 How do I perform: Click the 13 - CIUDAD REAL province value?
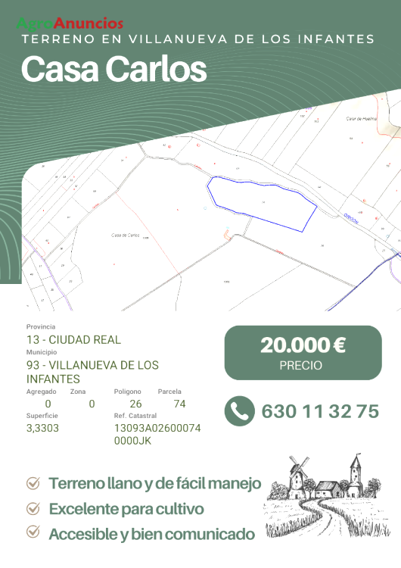[x=73, y=340]
